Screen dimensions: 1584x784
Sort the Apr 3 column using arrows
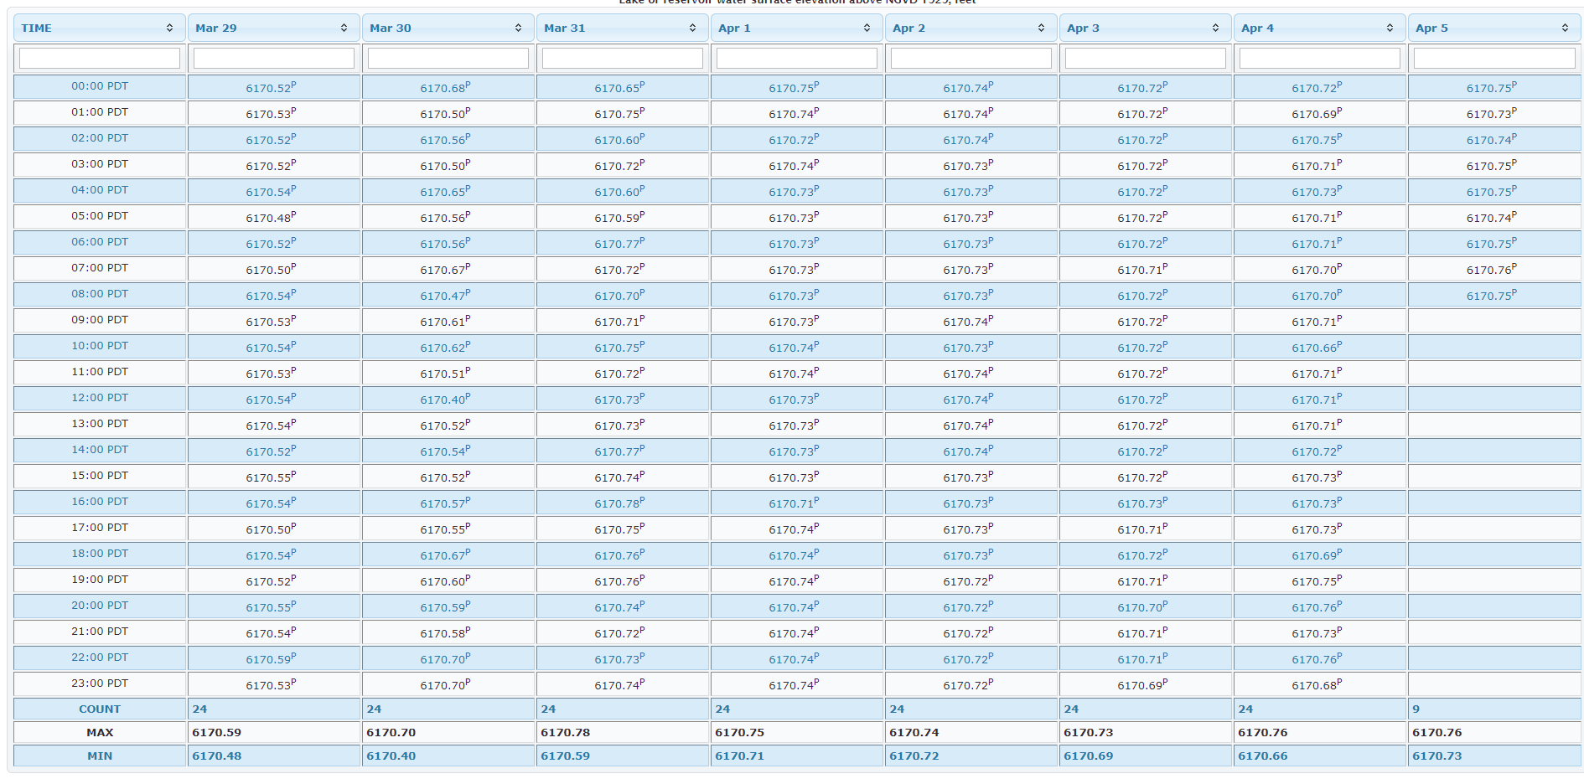(1215, 28)
